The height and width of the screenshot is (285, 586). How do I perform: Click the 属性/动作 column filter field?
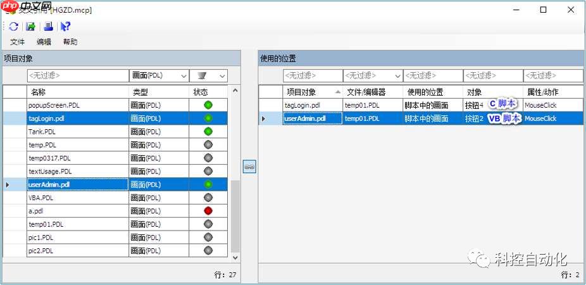pyautogui.click(x=554, y=75)
